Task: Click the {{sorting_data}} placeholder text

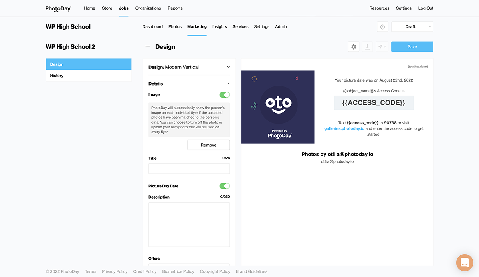Action: coord(418,66)
